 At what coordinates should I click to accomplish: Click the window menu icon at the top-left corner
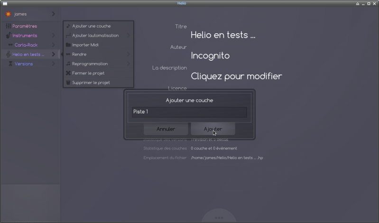(x=5, y=3)
